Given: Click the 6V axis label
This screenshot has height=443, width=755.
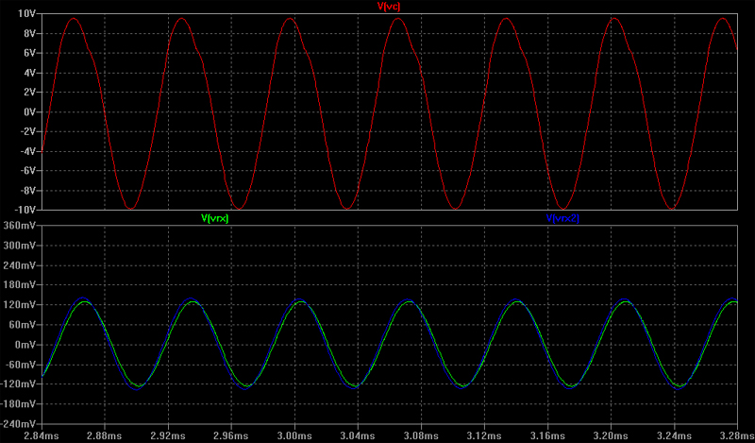Looking at the screenshot, I should (x=29, y=53).
